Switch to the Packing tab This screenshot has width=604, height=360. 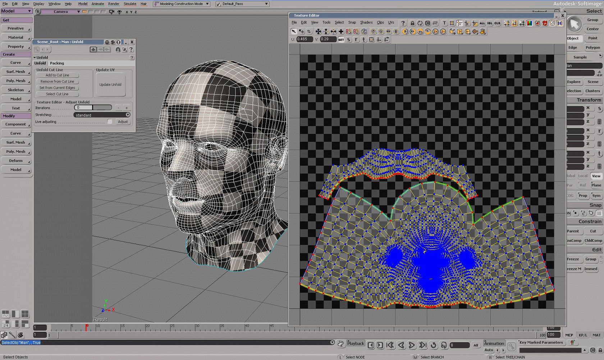point(57,63)
